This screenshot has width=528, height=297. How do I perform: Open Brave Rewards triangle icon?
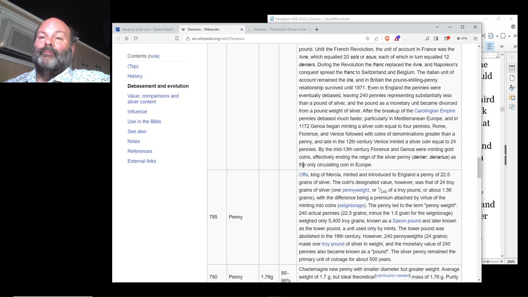point(397,38)
